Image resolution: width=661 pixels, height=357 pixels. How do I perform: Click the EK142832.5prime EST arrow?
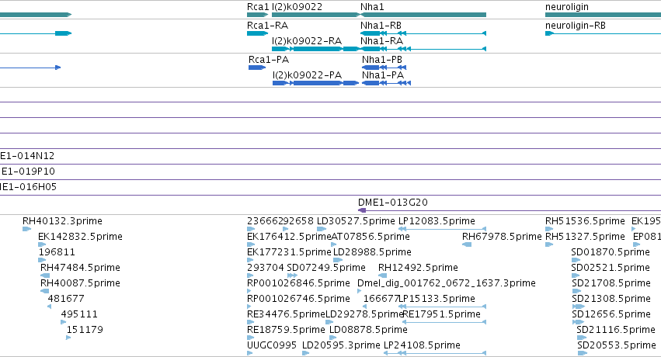(x=42, y=244)
